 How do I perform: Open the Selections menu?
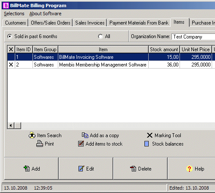point(14,14)
